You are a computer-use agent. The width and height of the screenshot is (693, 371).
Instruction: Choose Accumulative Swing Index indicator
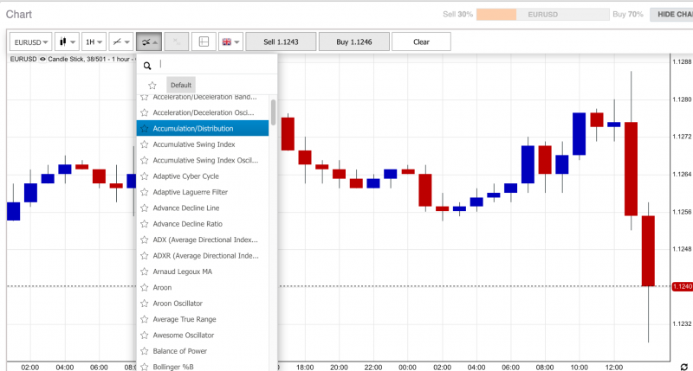203,144
